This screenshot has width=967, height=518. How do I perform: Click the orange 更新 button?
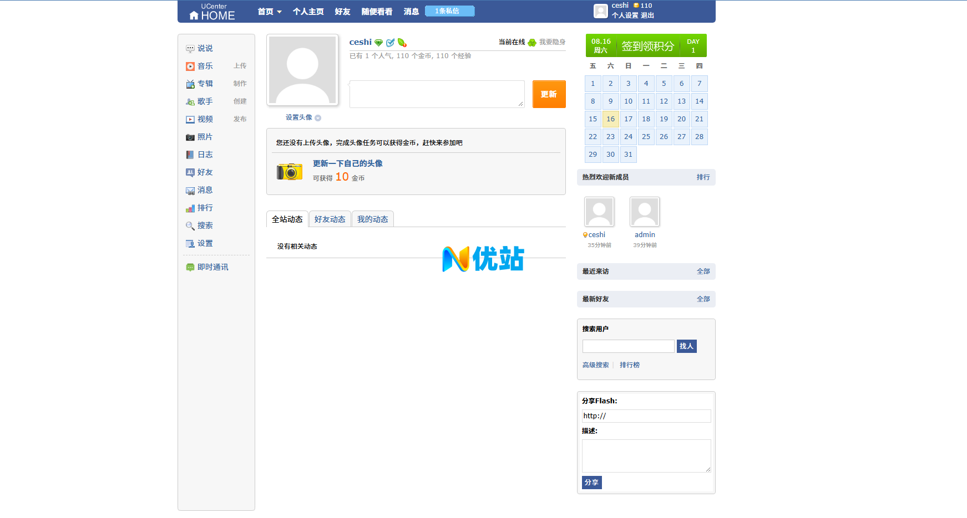[549, 94]
